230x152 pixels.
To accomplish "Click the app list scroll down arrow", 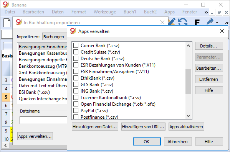I will tap(189, 116).
